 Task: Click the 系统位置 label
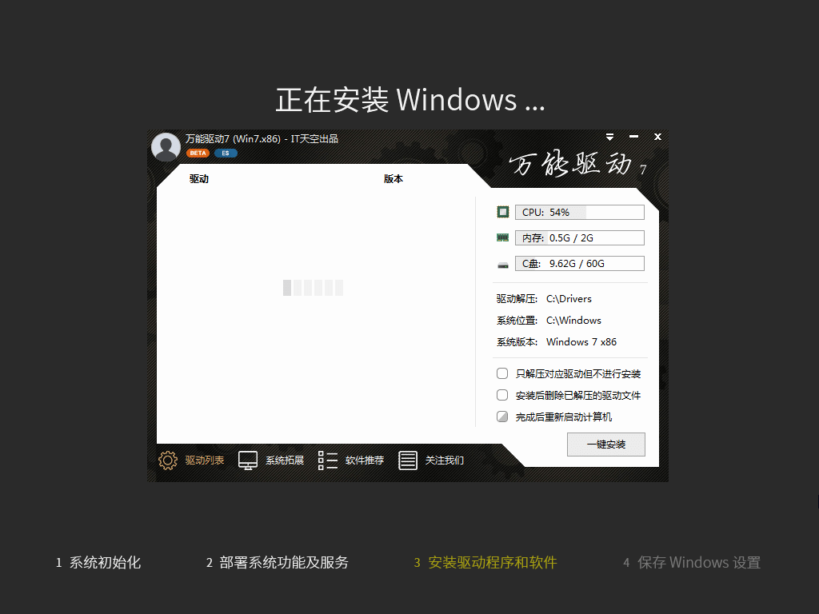point(517,320)
